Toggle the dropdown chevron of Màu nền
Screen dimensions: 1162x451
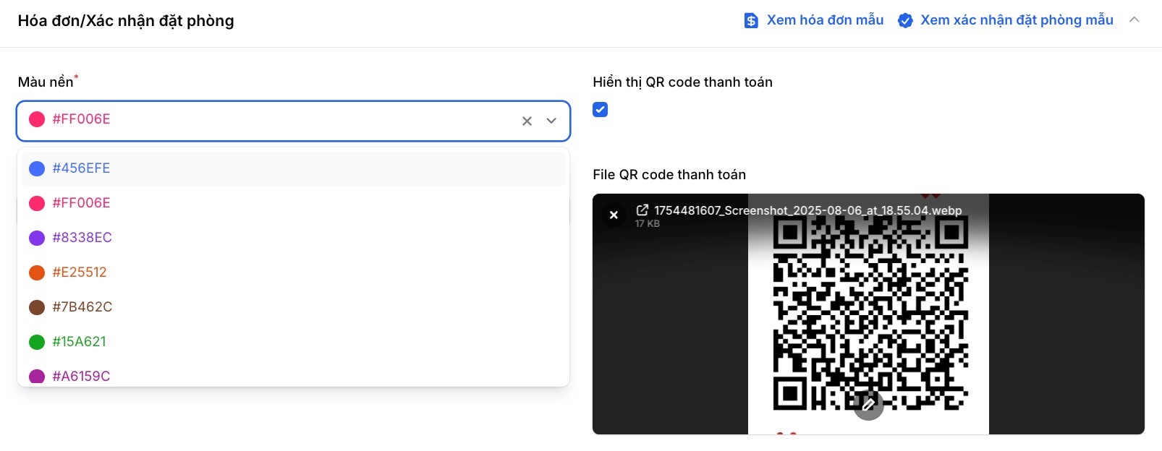click(551, 121)
